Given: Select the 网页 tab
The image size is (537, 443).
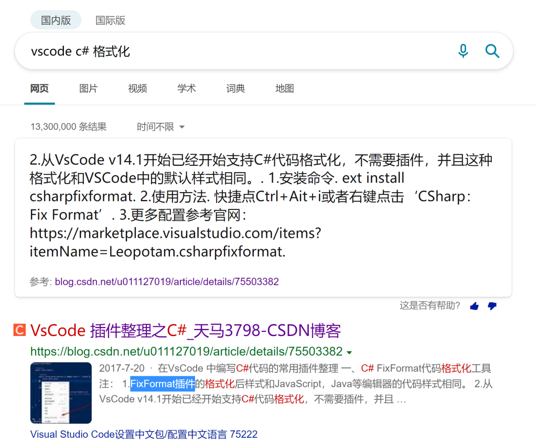Looking at the screenshot, I should click(39, 89).
